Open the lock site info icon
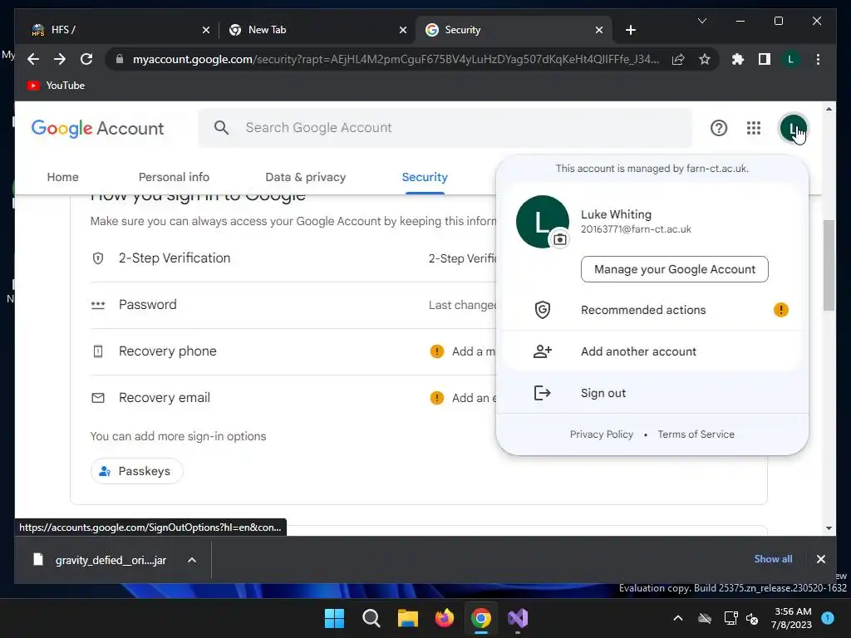Screen dimensions: 851x638 click(120, 59)
